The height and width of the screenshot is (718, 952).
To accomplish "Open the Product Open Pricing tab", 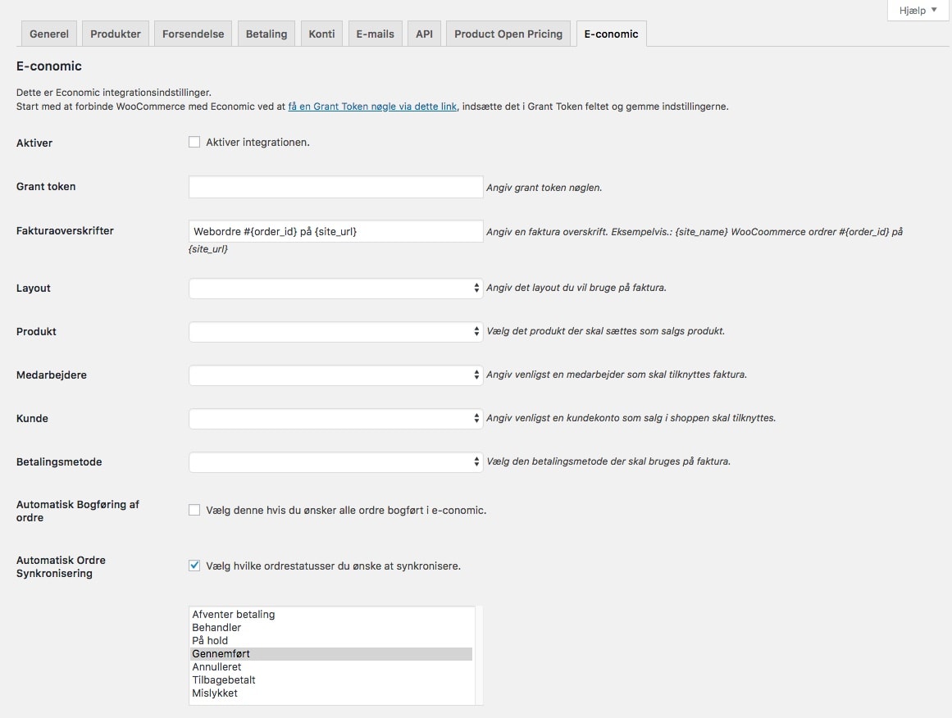I will point(508,34).
